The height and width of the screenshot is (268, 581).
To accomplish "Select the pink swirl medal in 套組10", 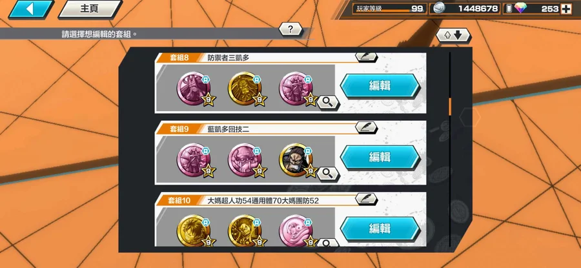I will click(296, 231).
